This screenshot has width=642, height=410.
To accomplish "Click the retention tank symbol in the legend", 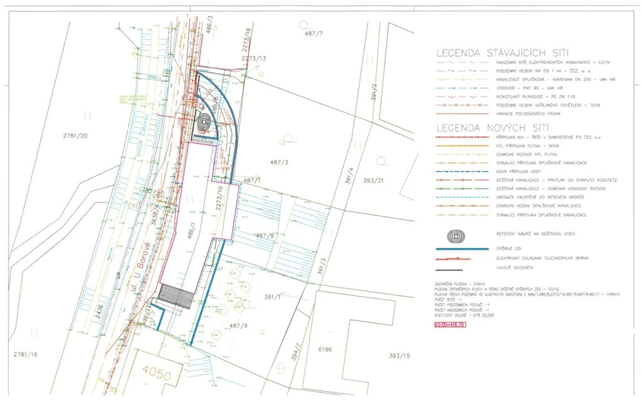I will coord(456,236).
